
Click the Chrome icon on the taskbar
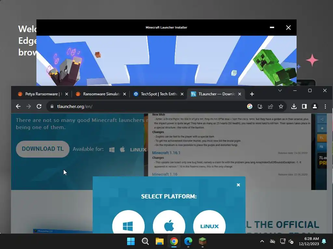(x=174, y=241)
